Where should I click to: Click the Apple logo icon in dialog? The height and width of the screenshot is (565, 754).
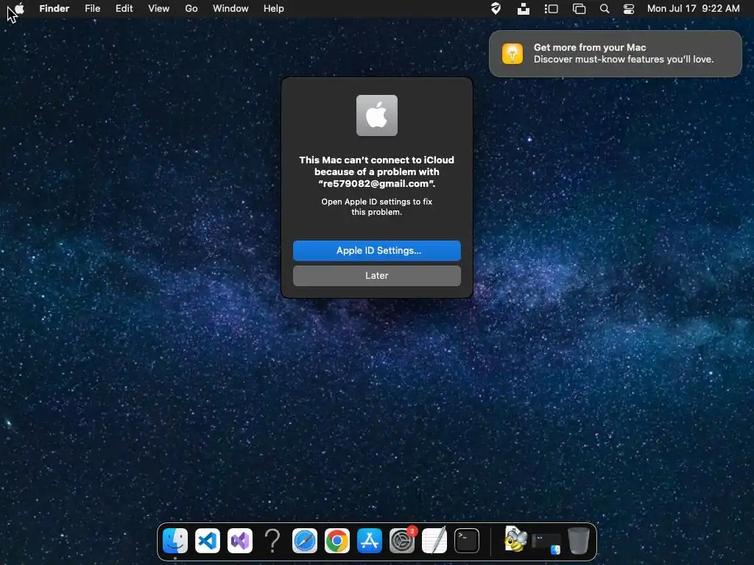[x=376, y=116]
